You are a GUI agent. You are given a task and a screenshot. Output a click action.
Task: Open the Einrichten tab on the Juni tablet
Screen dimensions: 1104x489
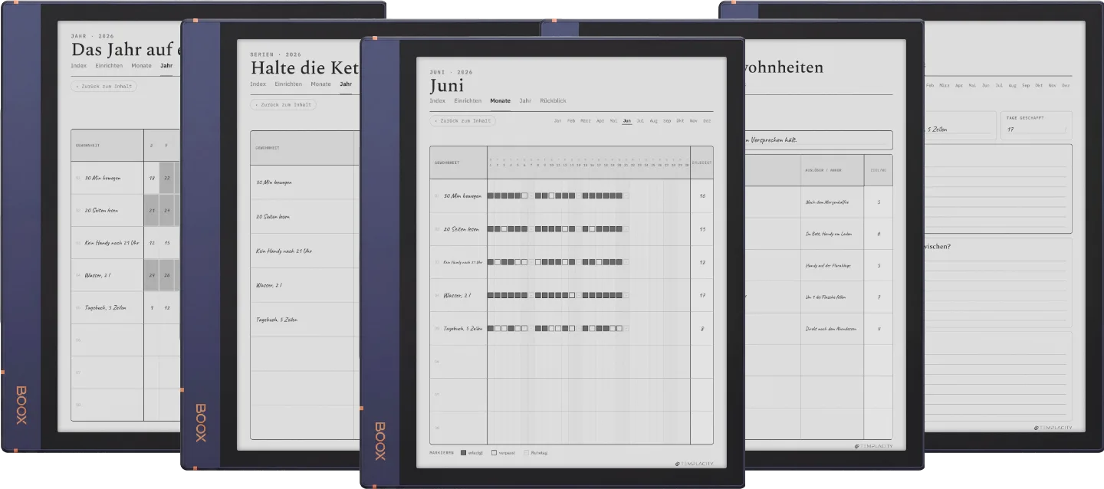tap(468, 100)
